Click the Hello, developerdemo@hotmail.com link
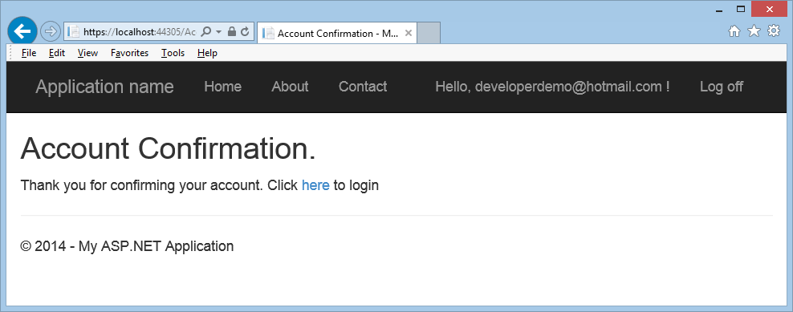 tap(552, 87)
